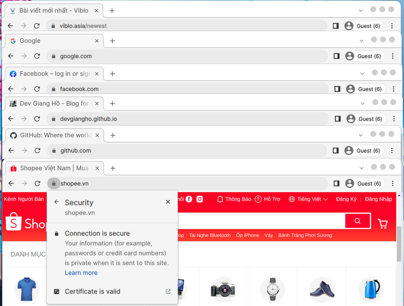The image size is (404, 306).
Task: Open the Hỗ Trợ help icon
Action: coord(258,199)
